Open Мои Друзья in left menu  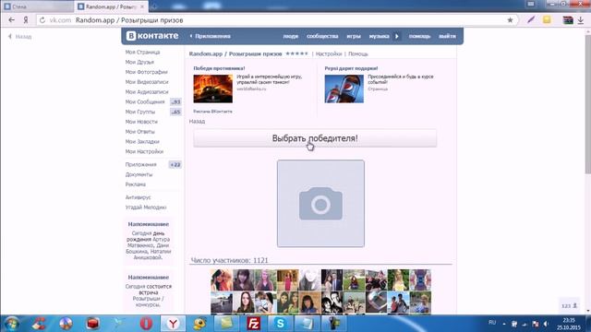click(x=139, y=62)
